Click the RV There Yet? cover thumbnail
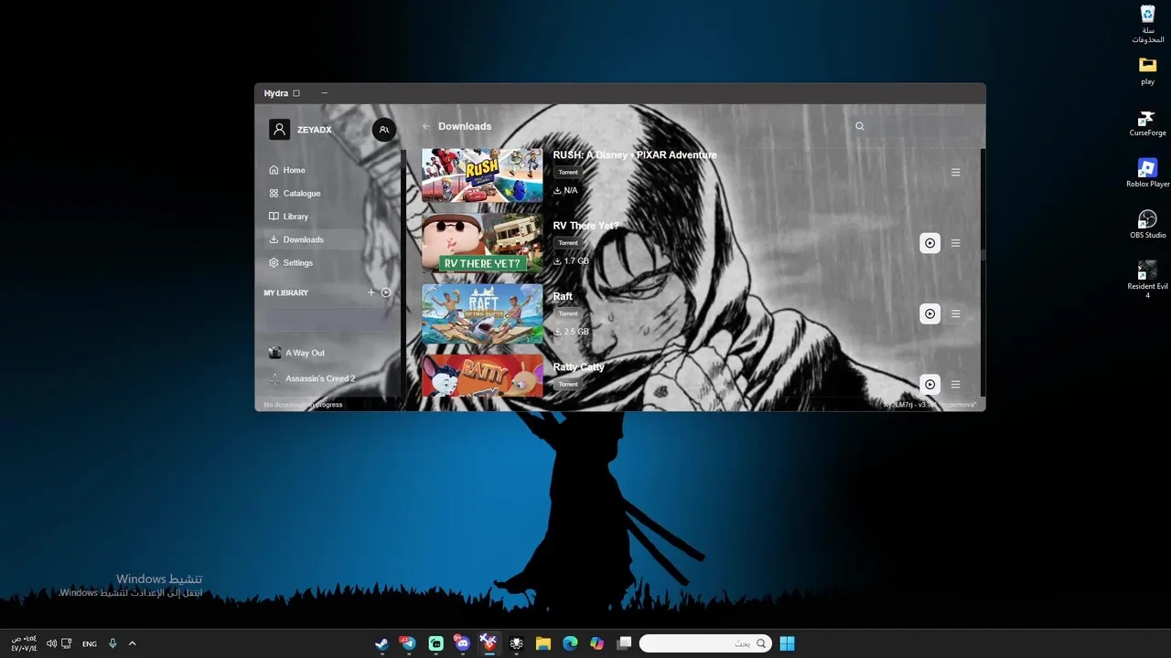This screenshot has width=1171, height=658. [x=482, y=243]
